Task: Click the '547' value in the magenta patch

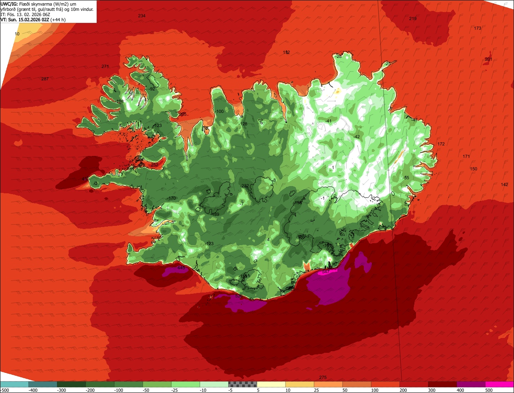Action: click(x=326, y=272)
